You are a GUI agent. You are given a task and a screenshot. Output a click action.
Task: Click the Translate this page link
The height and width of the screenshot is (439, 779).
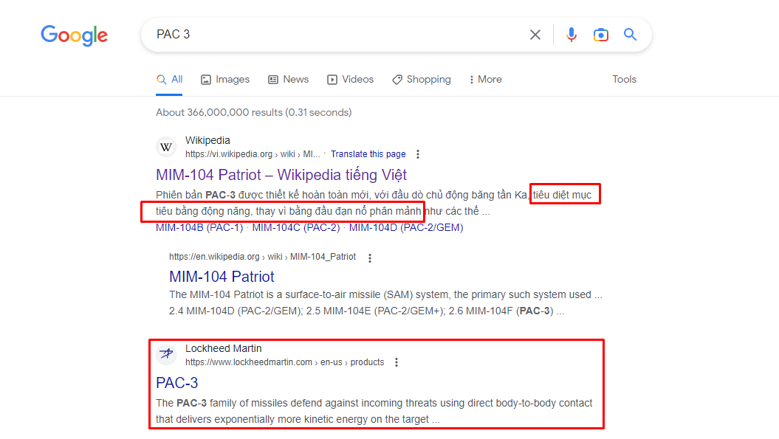point(368,154)
